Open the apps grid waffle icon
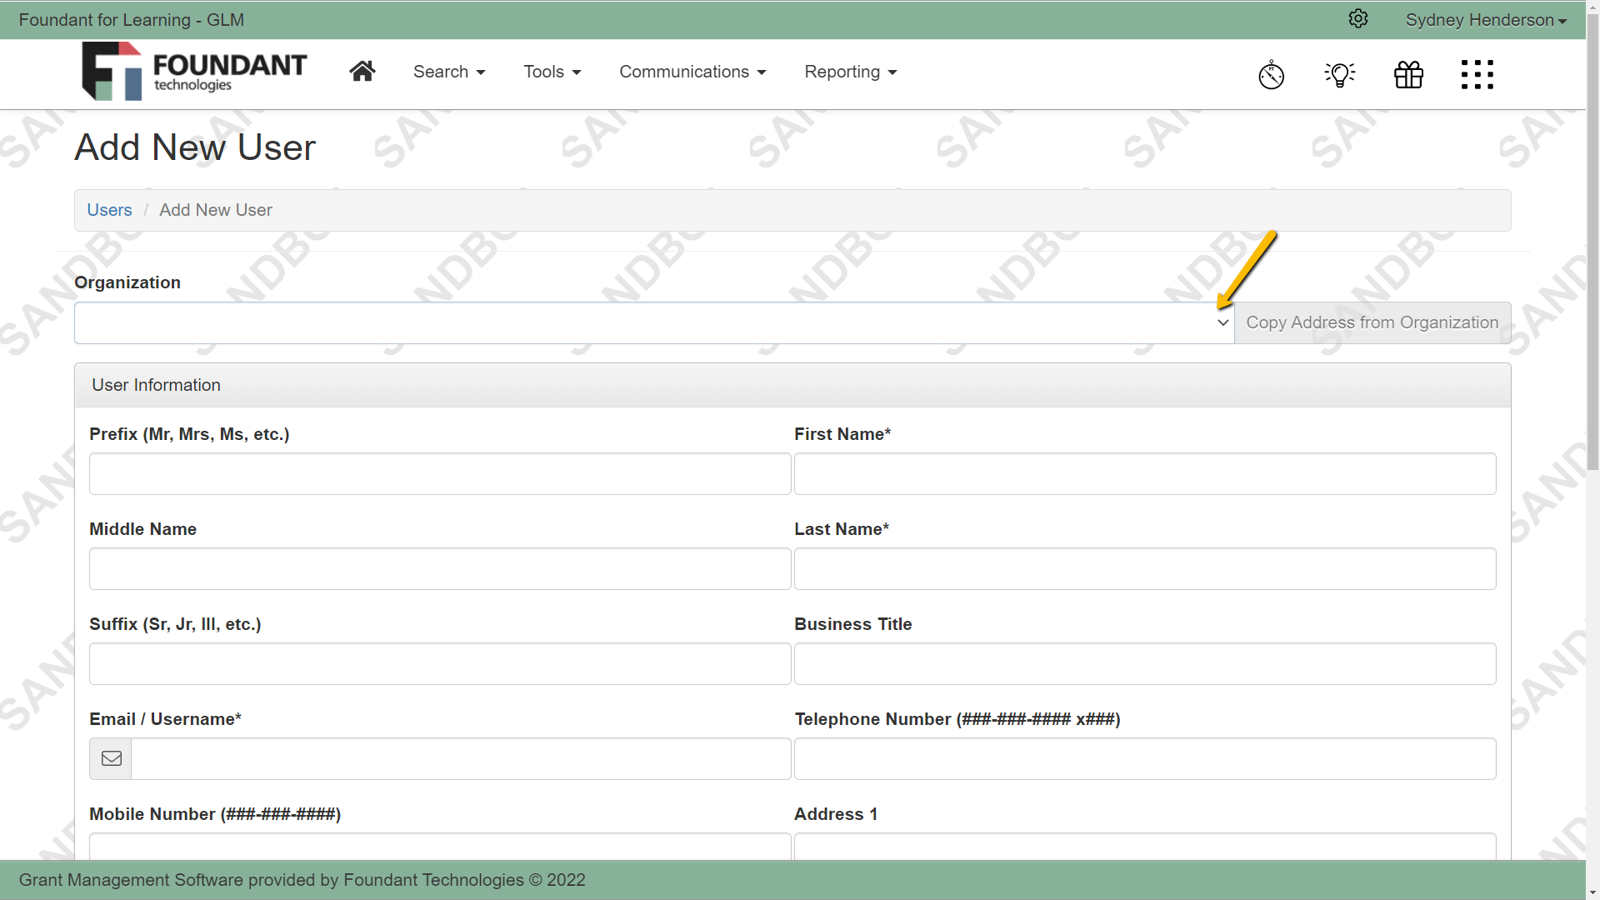This screenshot has height=900, width=1600. [1477, 74]
